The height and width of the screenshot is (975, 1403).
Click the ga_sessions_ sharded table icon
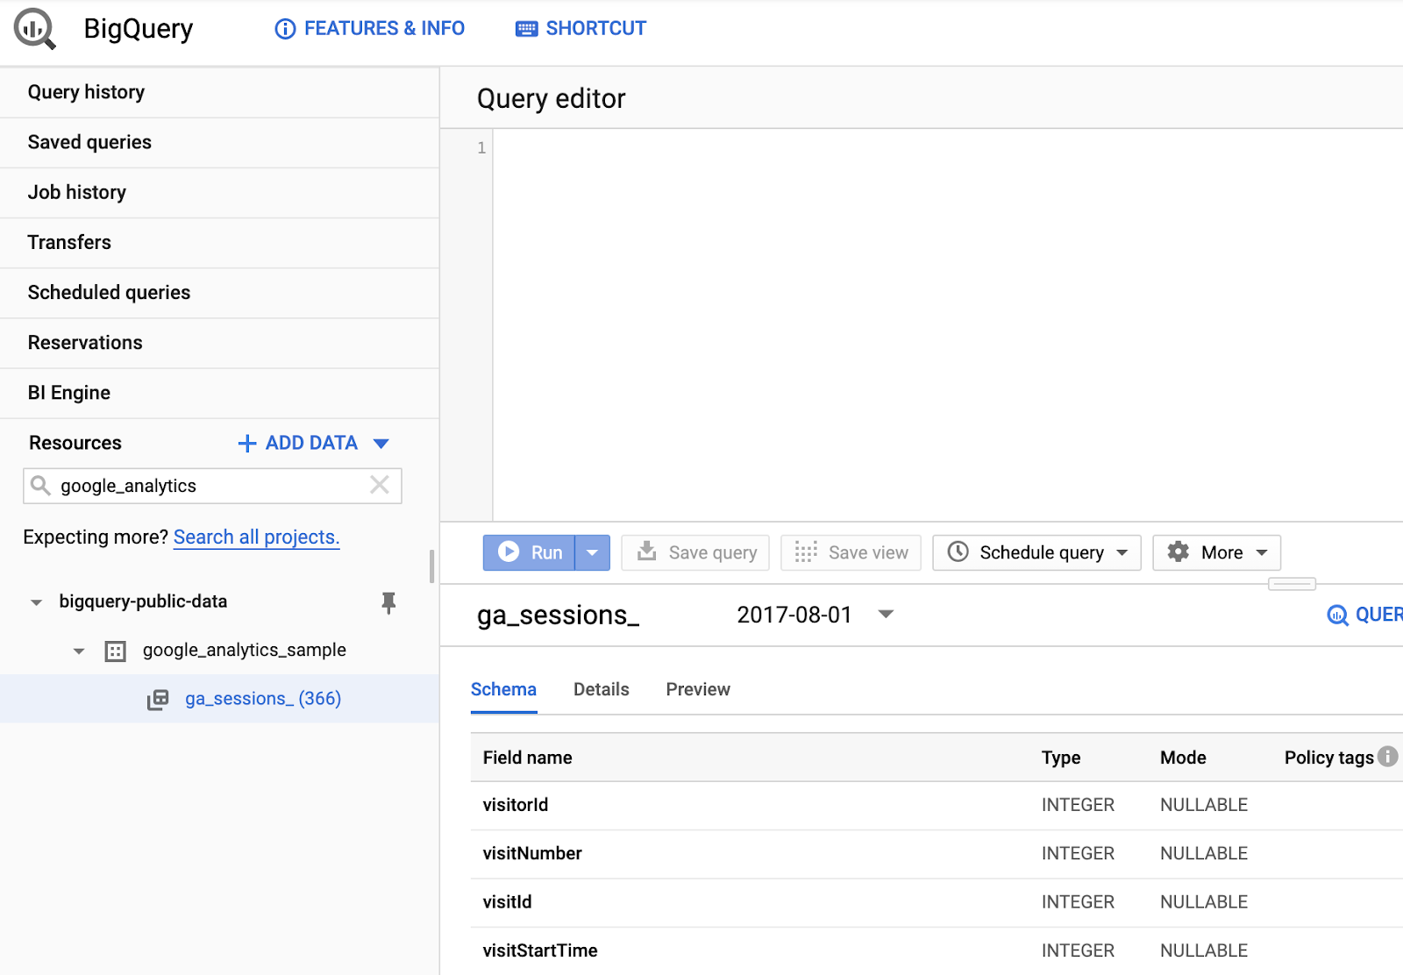click(x=158, y=700)
